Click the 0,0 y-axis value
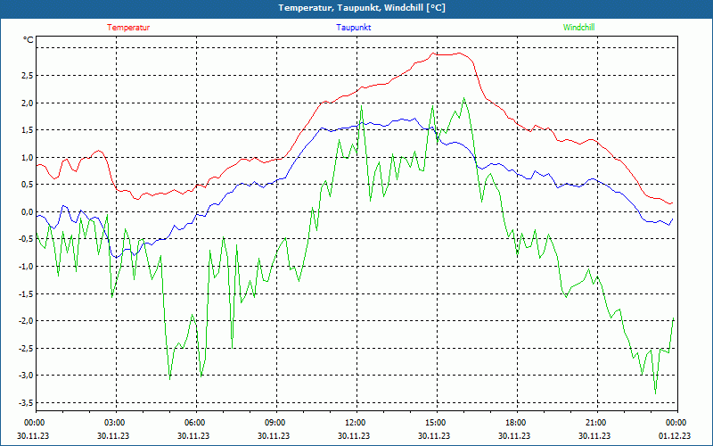 coord(28,212)
